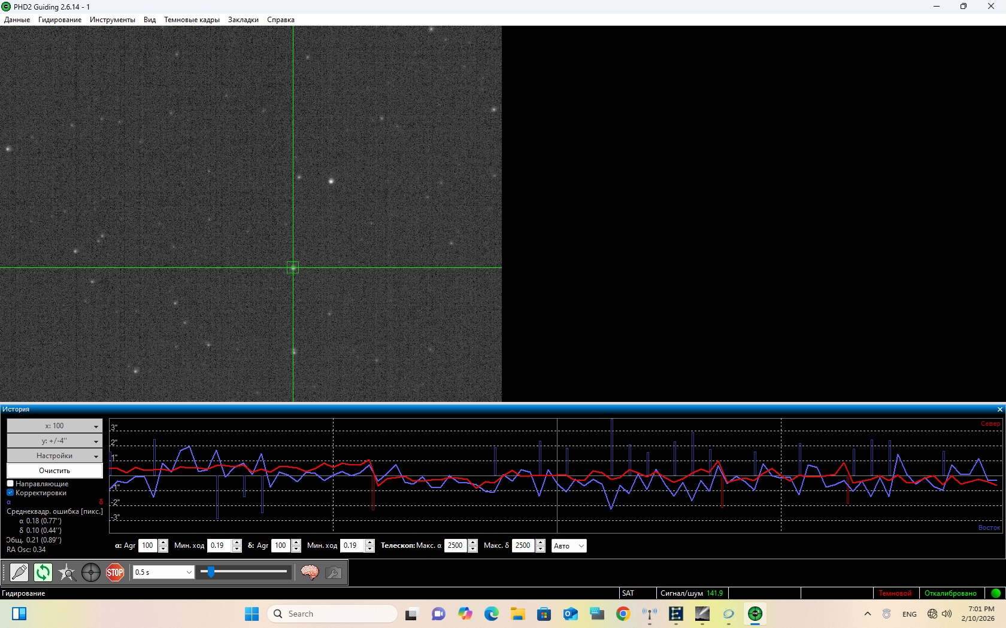Screen dimensions: 1006x628
Task: Open the y: +/-4'' range dropdown
Action: click(54, 441)
